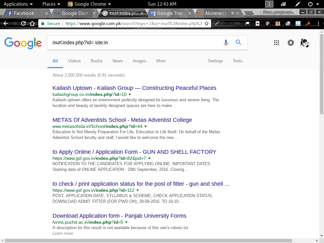The width and height of the screenshot is (324, 243).
Task: Click the workspace switcher number 1
Action: coord(269,4)
